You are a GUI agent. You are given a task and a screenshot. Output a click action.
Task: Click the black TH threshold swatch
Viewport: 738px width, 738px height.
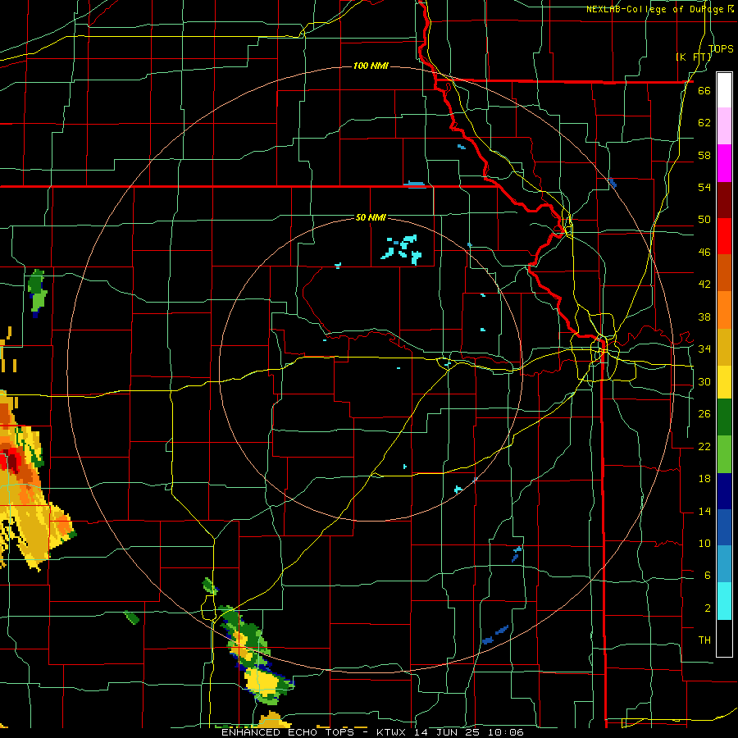click(724, 638)
